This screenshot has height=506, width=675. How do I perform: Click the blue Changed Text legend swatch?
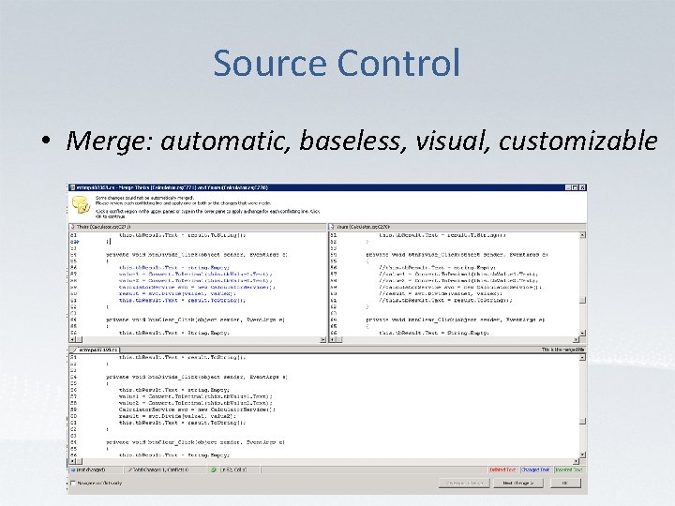click(535, 469)
